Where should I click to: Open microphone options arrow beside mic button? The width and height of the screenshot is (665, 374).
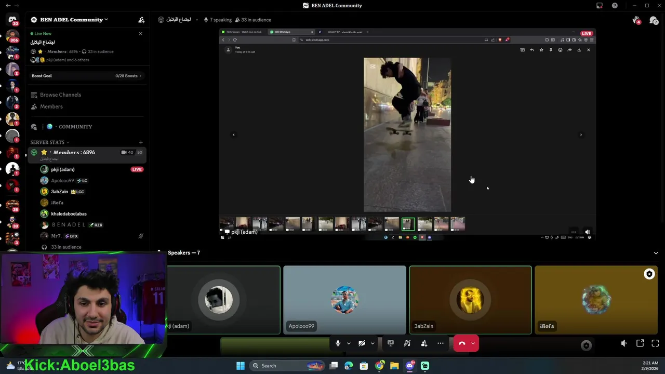[349, 343]
